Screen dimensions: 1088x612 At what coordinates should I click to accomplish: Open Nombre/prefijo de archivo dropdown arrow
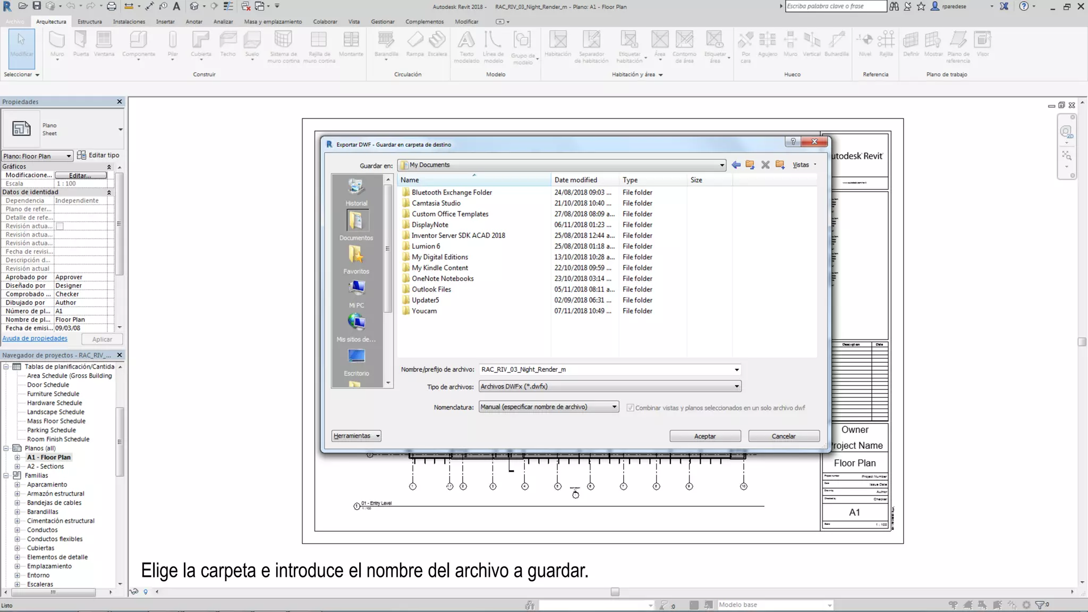click(736, 370)
